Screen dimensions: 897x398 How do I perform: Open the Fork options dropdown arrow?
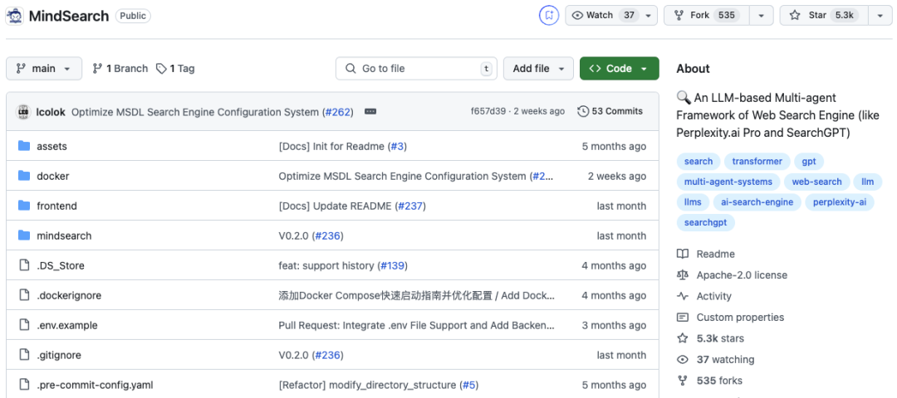click(761, 15)
